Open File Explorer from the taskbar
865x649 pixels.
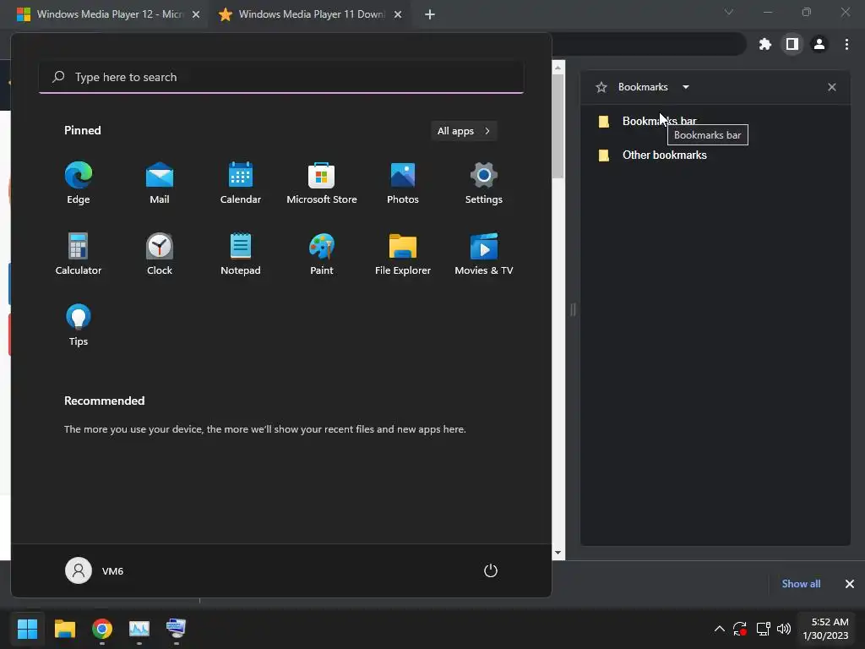[x=65, y=629]
